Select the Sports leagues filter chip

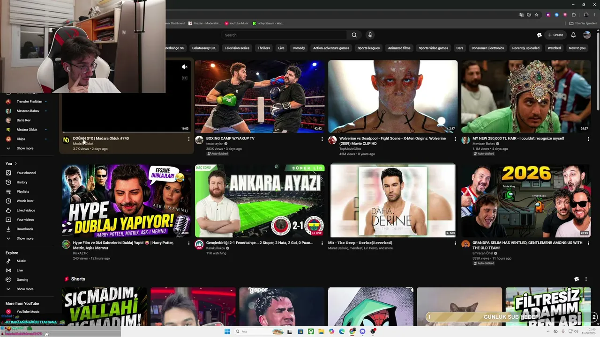(x=368, y=48)
